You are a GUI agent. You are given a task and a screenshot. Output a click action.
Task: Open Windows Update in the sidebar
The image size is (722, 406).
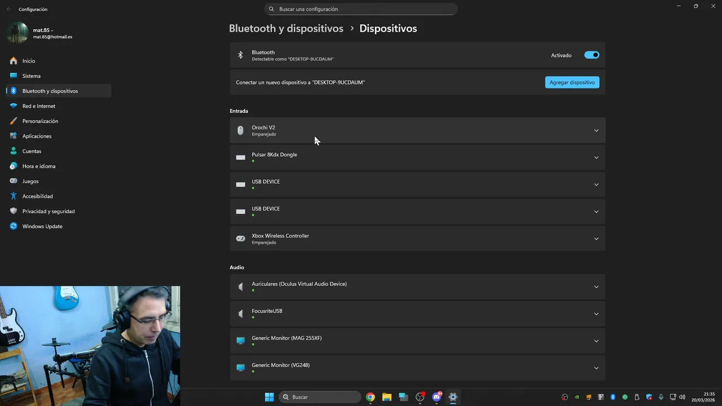tap(58, 226)
